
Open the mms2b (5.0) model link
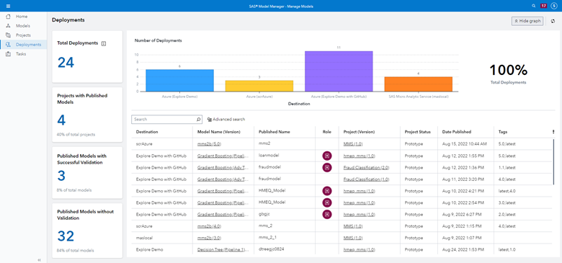[x=210, y=144]
